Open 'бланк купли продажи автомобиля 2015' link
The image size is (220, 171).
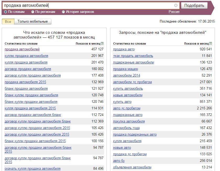point(35,141)
